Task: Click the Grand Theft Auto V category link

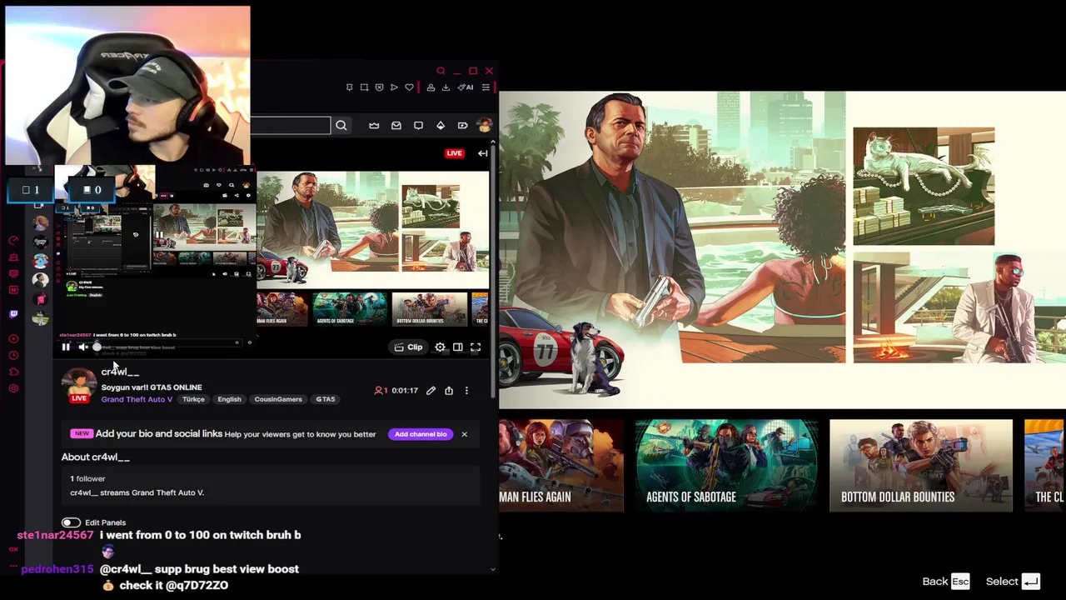Action: pyautogui.click(x=137, y=399)
